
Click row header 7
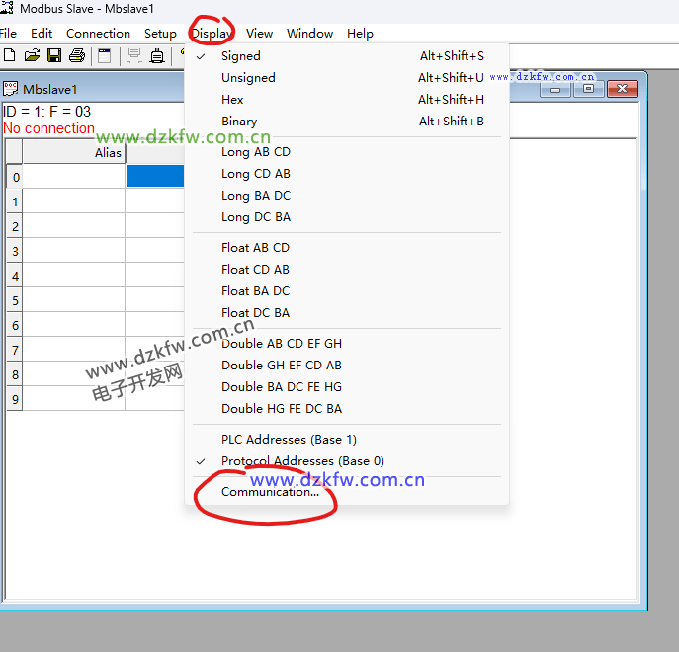(15, 350)
